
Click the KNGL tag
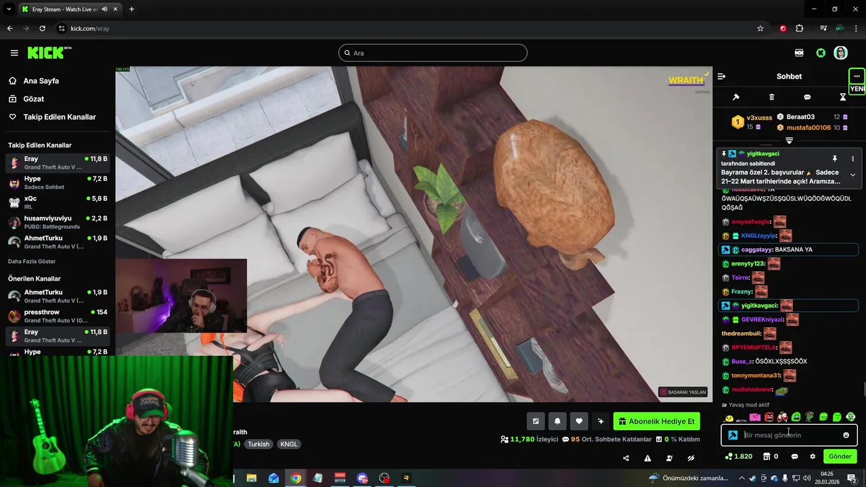pos(289,444)
